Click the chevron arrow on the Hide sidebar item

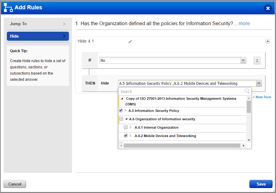coord(65,36)
